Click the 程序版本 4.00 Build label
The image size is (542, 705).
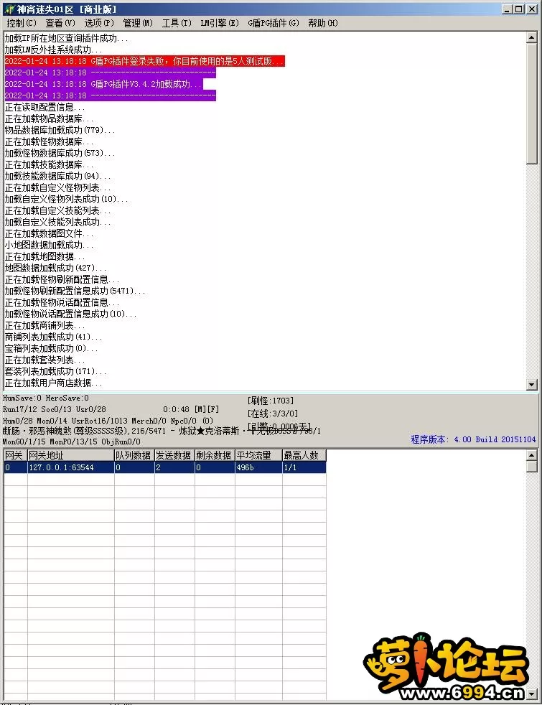[473, 439]
